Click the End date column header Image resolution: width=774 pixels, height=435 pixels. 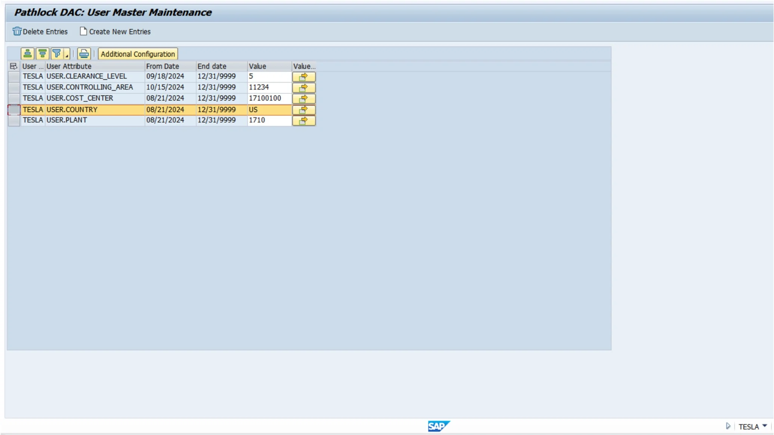pos(222,66)
